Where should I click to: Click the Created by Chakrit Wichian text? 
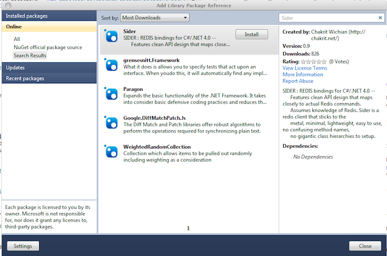[324, 35]
